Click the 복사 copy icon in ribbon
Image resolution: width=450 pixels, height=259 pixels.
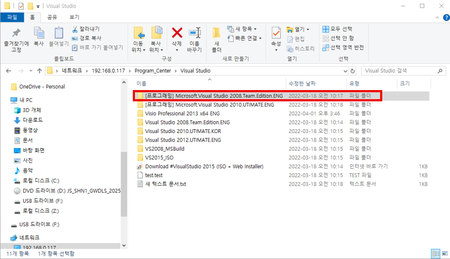pyautogui.click(x=39, y=33)
